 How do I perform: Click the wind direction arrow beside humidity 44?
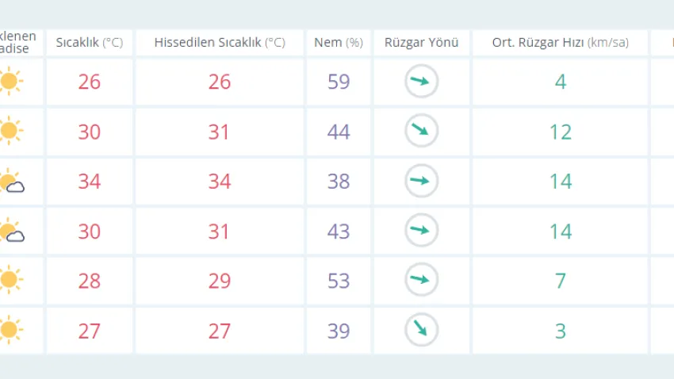click(x=421, y=132)
